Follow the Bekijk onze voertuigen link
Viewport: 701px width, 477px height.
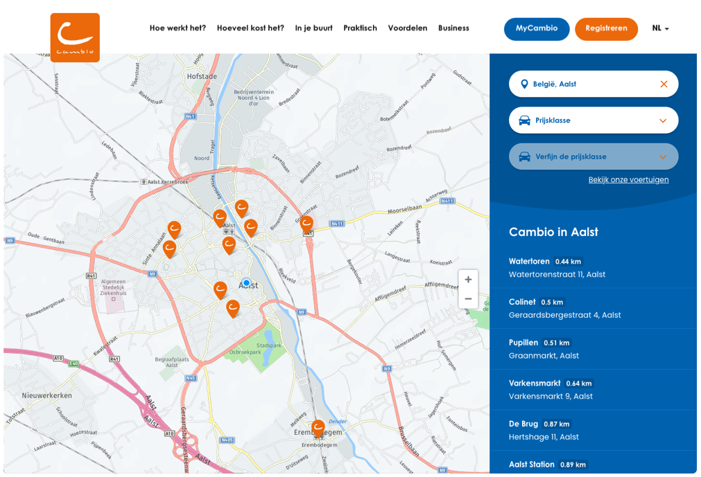click(x=629, y=180)
